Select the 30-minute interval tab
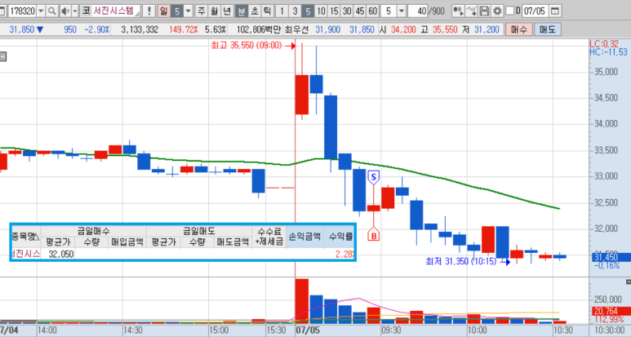This screenshot has height=337, width=631. pos(346,11)
